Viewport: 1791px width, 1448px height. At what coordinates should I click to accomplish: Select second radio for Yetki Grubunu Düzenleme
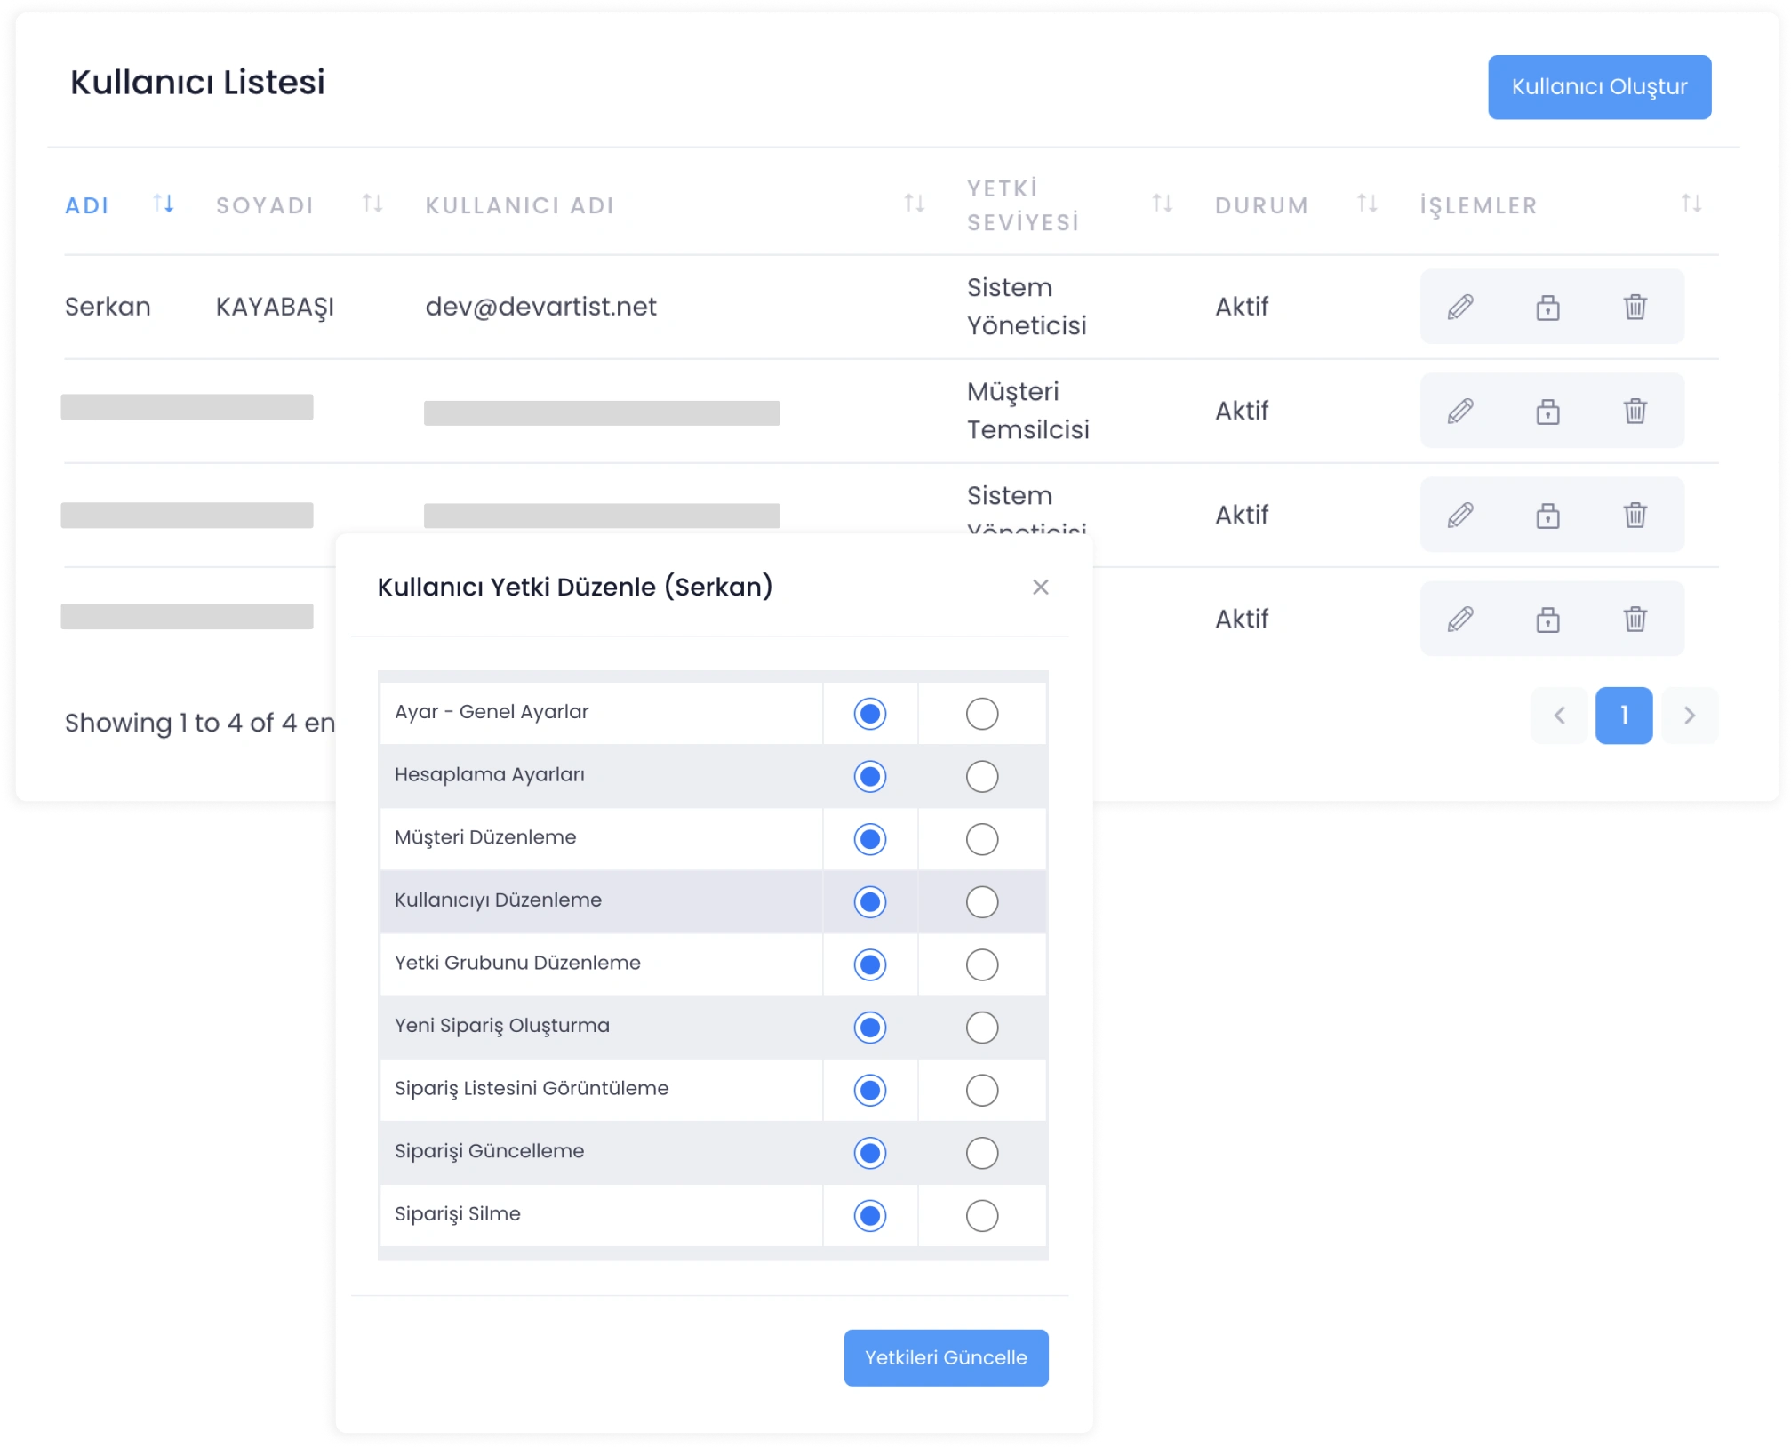coord(982,964)
